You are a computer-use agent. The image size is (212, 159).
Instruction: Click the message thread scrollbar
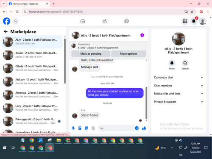click(x=146, y=103)
